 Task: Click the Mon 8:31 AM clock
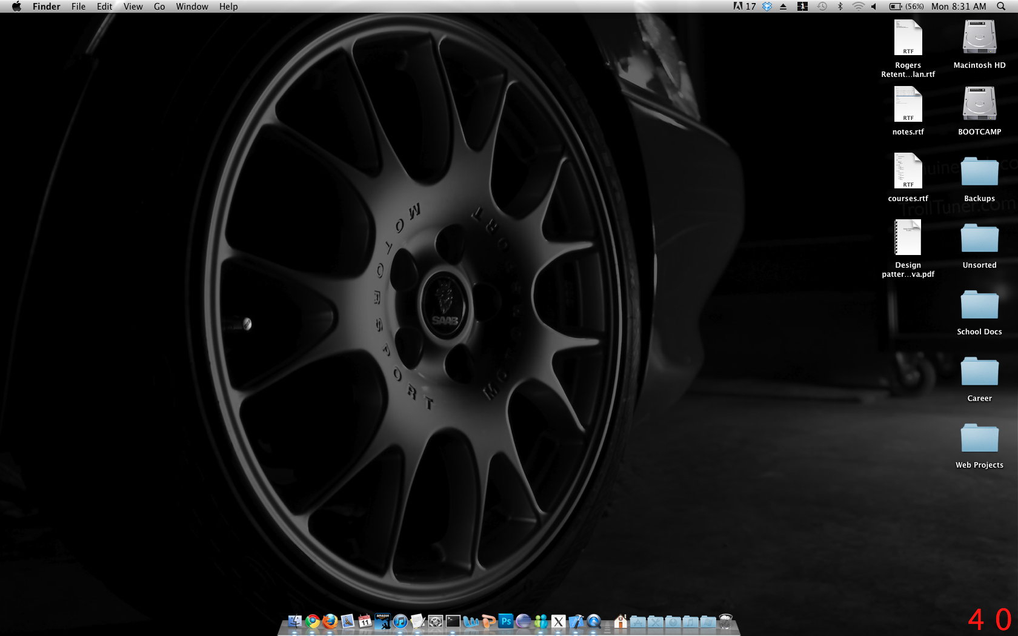pos(959,6)
